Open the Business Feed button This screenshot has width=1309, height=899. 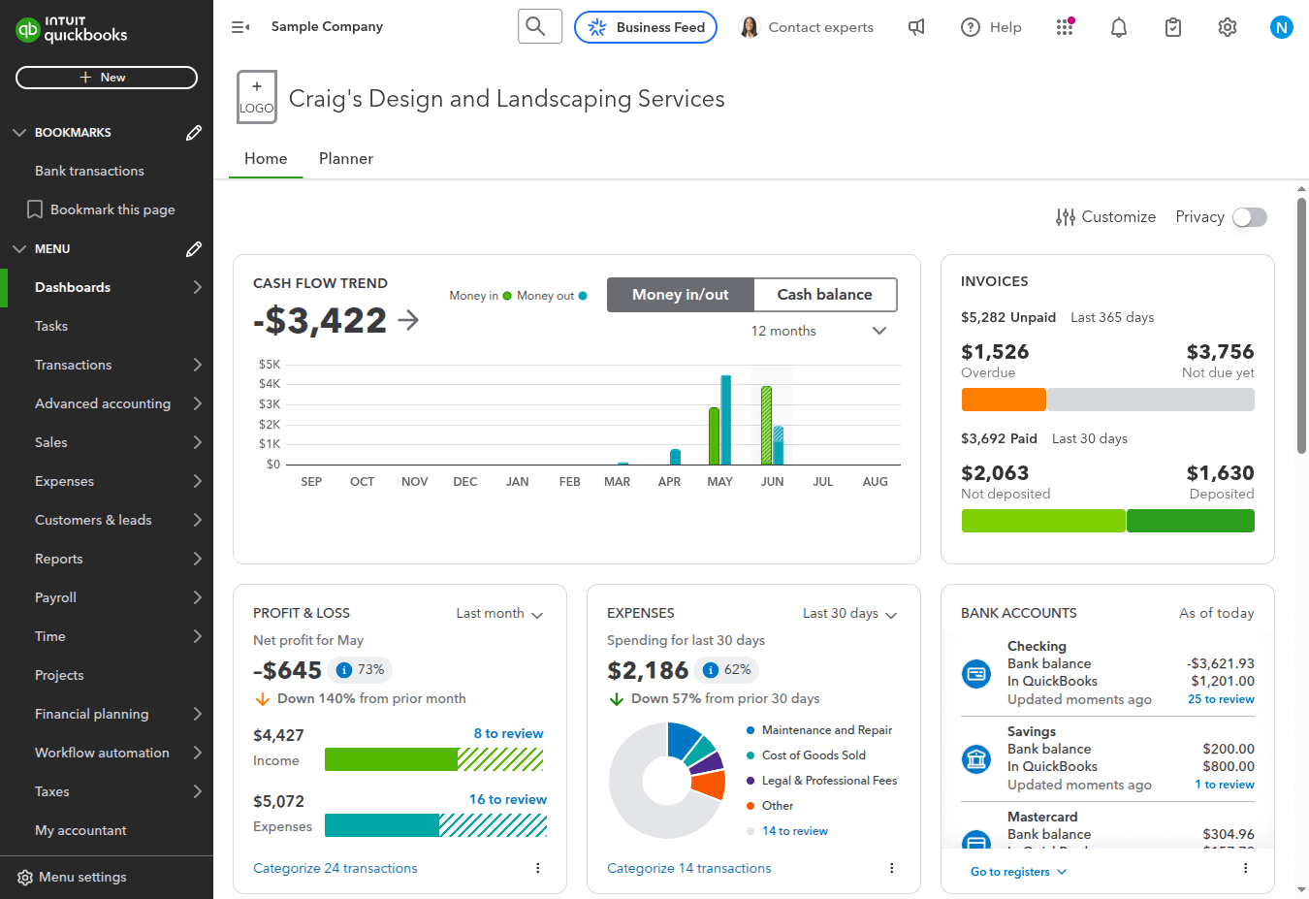click(x=646, y=27)
